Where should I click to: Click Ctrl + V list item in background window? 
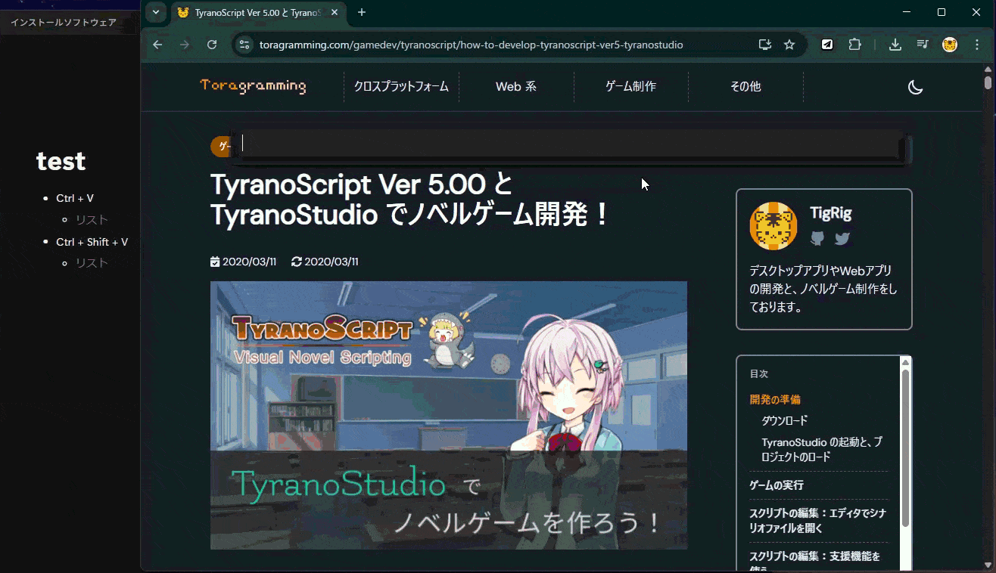[x=75, y=198]
